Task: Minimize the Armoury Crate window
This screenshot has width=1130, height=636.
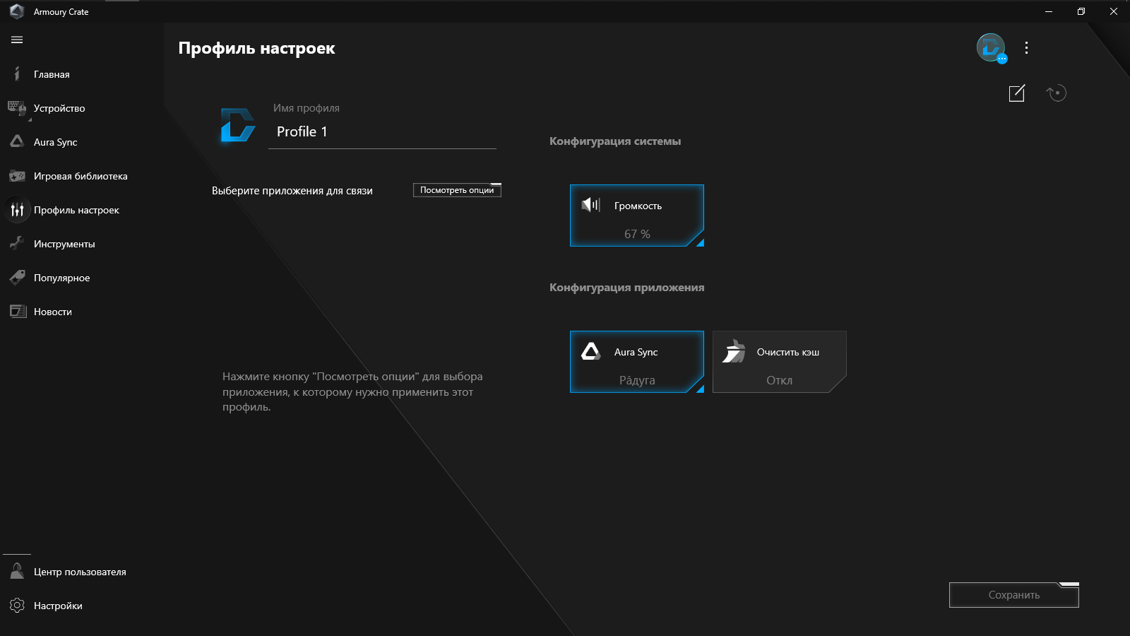Action: point(1049,11)
